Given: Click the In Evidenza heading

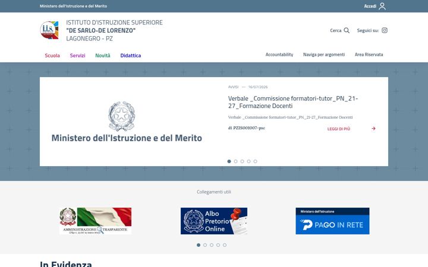Looking at the screenshot, I should pyautogui.click(x=66, y=263).
